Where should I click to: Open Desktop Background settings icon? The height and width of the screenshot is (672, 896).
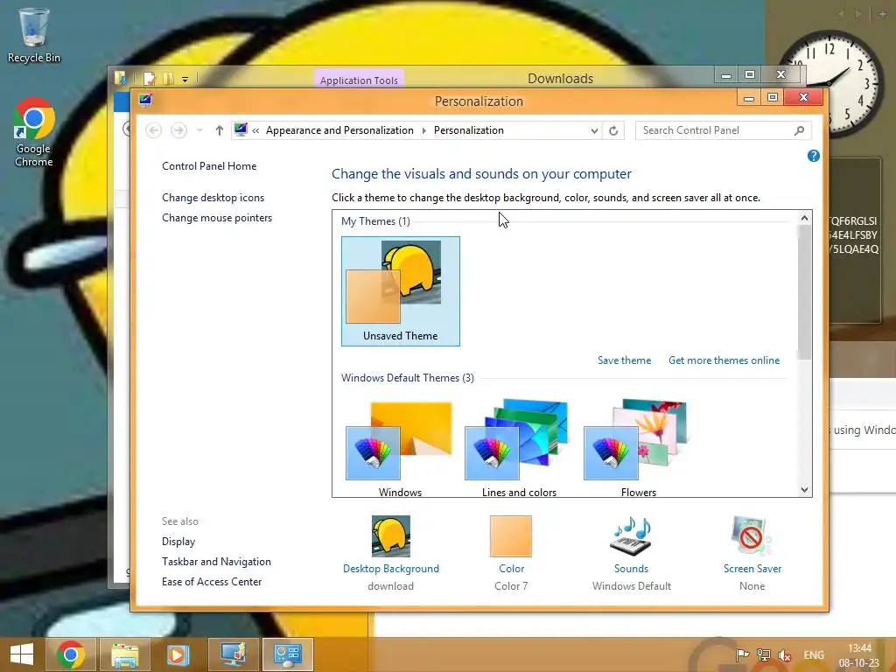[x=391, y=536]
